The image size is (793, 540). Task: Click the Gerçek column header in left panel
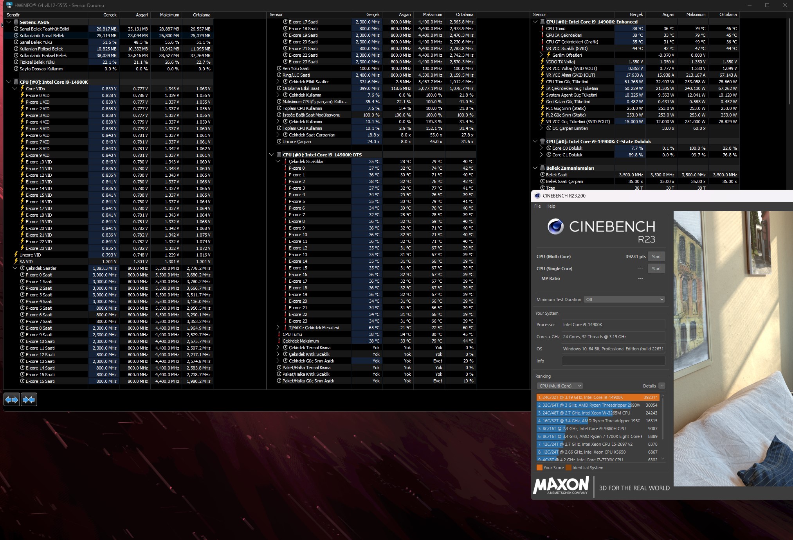click(104, 15)
